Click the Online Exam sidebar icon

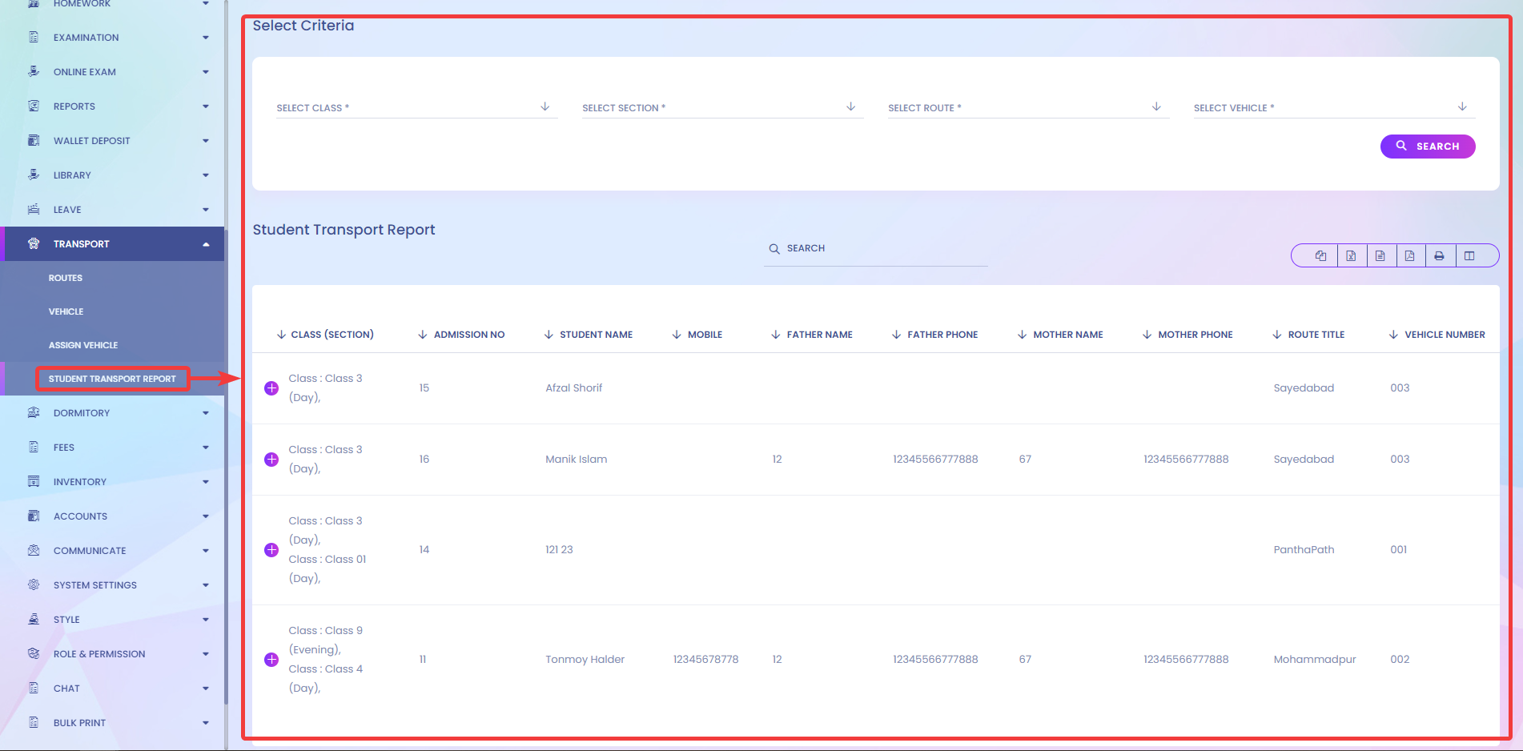(34, 71)
